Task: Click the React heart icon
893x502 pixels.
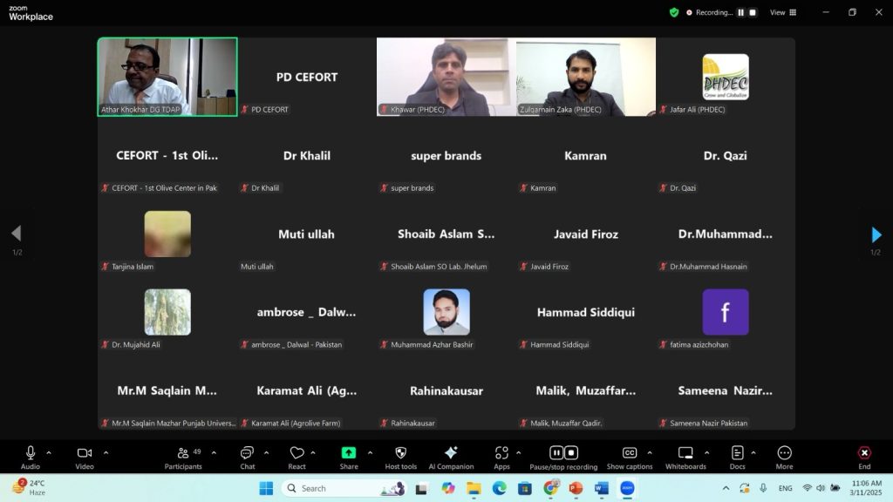Action: (297, 453)
